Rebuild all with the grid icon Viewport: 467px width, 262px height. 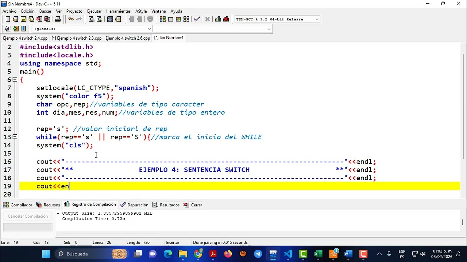pos(186,19)
